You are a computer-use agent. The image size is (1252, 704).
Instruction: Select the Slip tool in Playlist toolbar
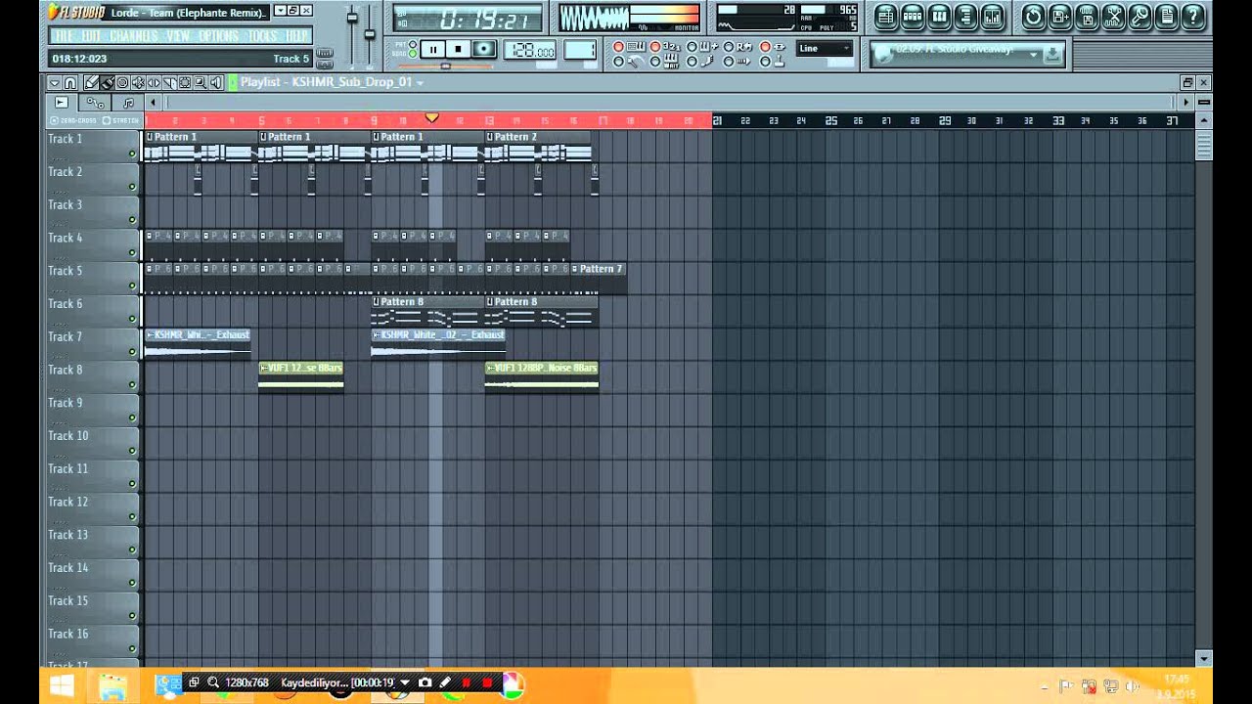coord(154,83)
